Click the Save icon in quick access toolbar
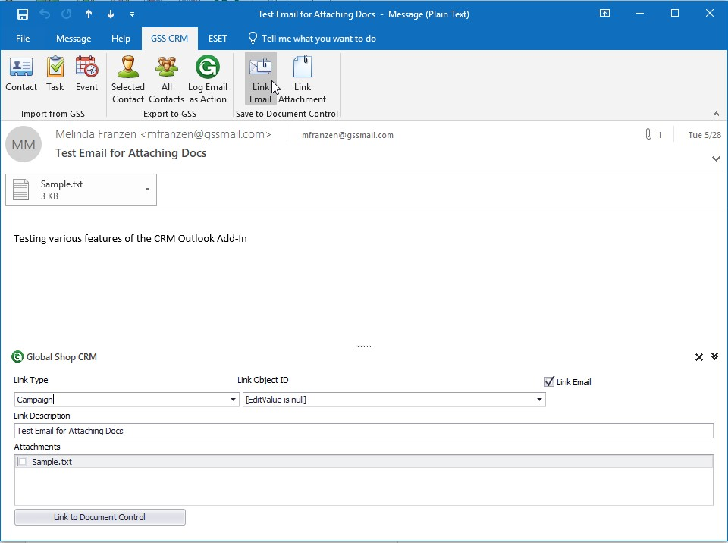The height and width of the screenshot is (543, 728). [22, 14]
